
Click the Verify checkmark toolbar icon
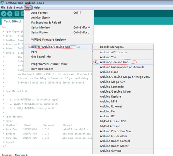pyautogui.click(x=4, y=14)
